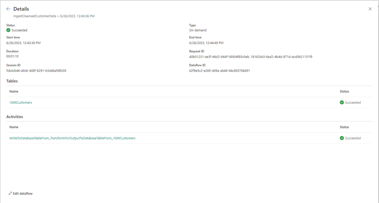Viewport: 379px width, 203px height.
Task: Click the 100KCustomers row Succeeded checkmark icon
Action: 342,103
